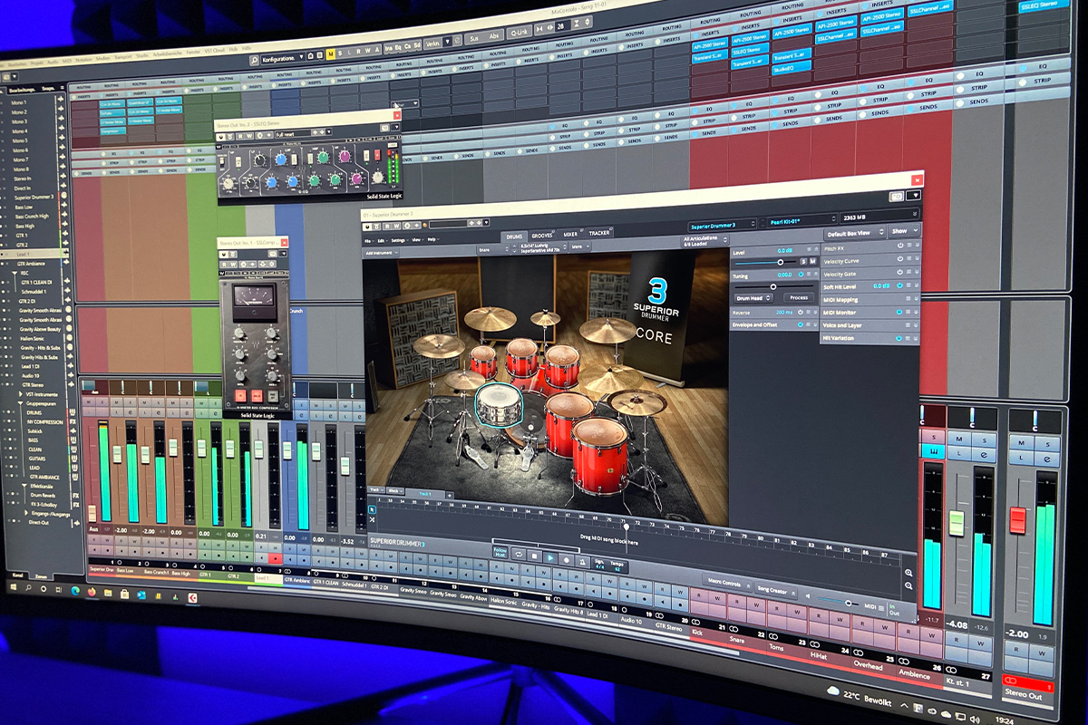Select the Lead 1 track in channel list
1088x725 pixels.
click(32, 254)
